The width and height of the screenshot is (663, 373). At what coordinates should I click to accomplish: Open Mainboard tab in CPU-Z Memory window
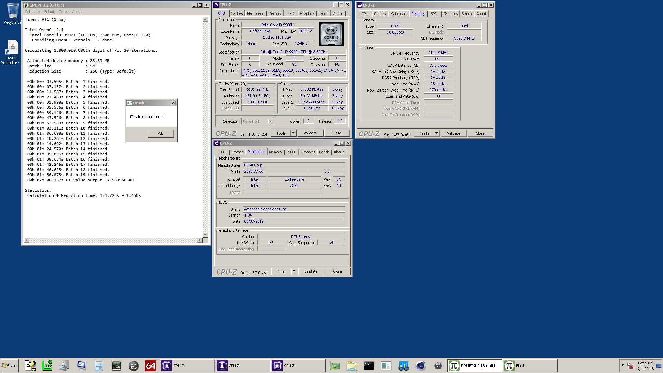(399, 14)
